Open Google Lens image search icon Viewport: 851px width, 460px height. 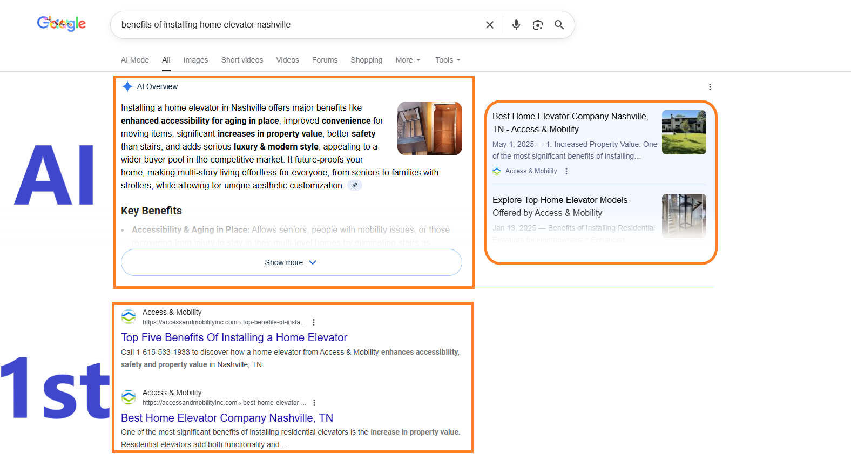538,25
